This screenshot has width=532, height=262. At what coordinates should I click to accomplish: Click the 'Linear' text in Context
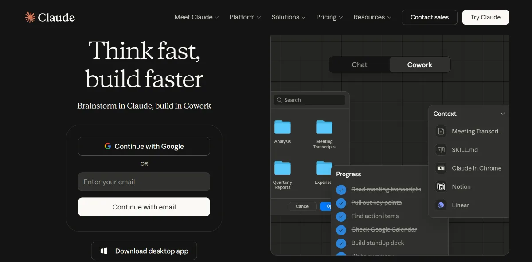point(460,205)
